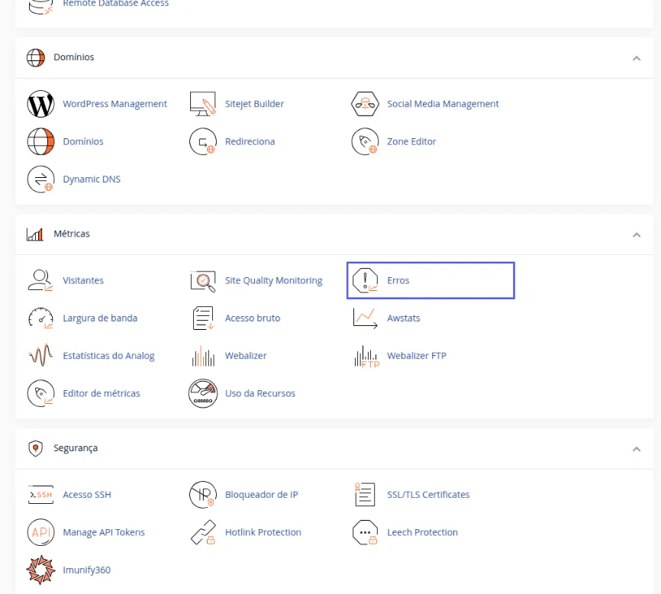Collapse the Domínios section chevron
The height and width of the screenshot is (594, 661).
(x=637, y=58)
